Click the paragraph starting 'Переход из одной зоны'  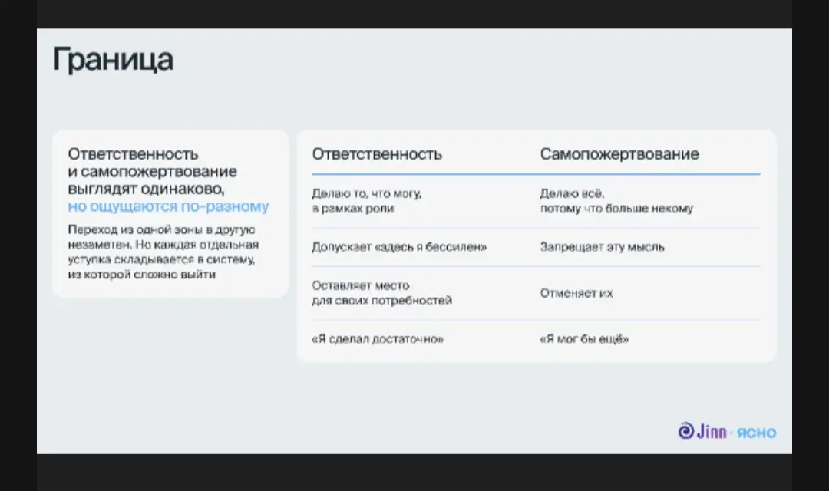click(163, 252)
